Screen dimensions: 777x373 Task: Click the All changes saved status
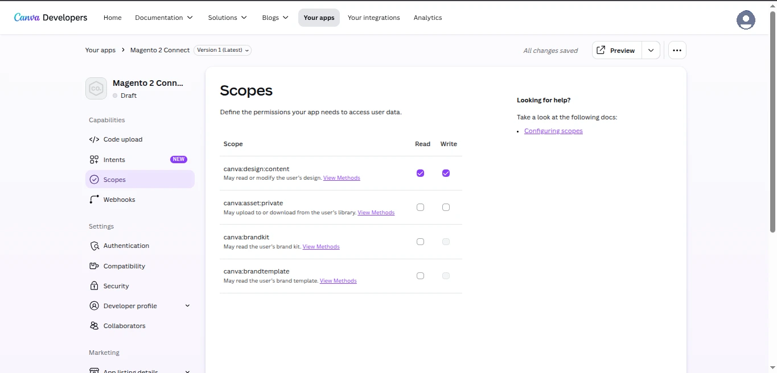tap(550, 51)
